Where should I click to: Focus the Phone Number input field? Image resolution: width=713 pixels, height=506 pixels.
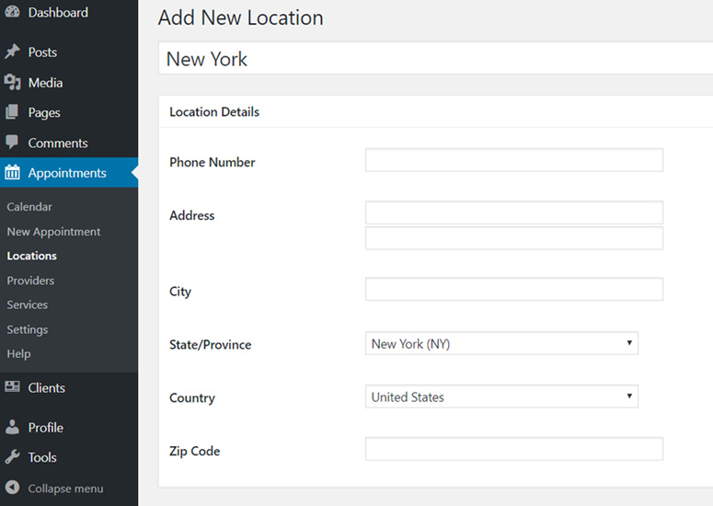click(x=514, y=160)
